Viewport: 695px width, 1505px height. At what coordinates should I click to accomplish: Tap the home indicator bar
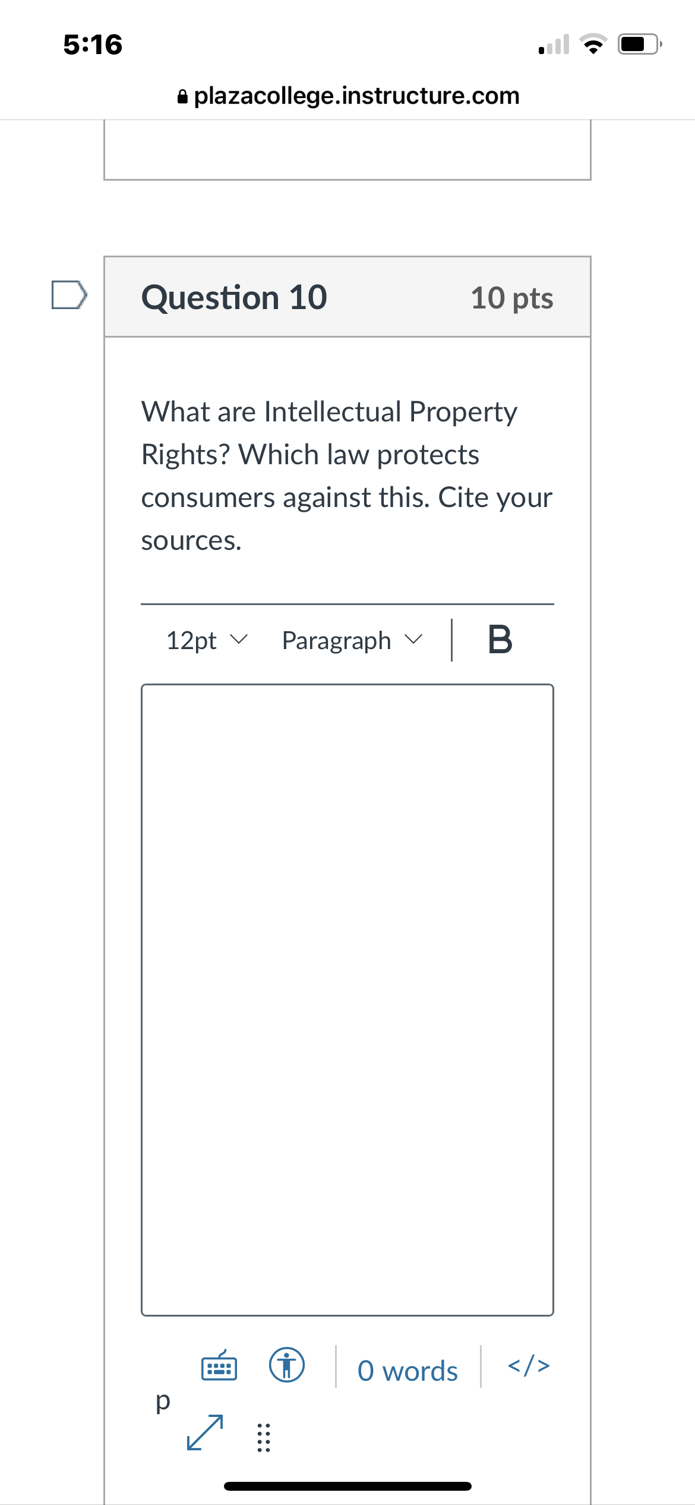(x=347, y=1486)
